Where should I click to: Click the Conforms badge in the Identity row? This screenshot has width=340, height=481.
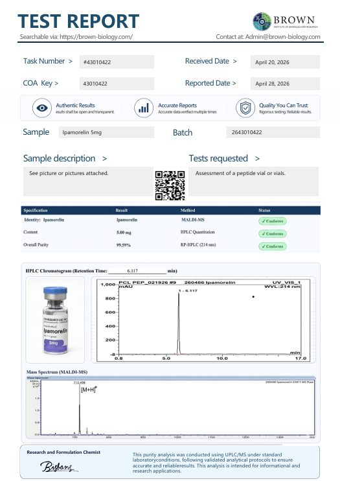point(272,221)
